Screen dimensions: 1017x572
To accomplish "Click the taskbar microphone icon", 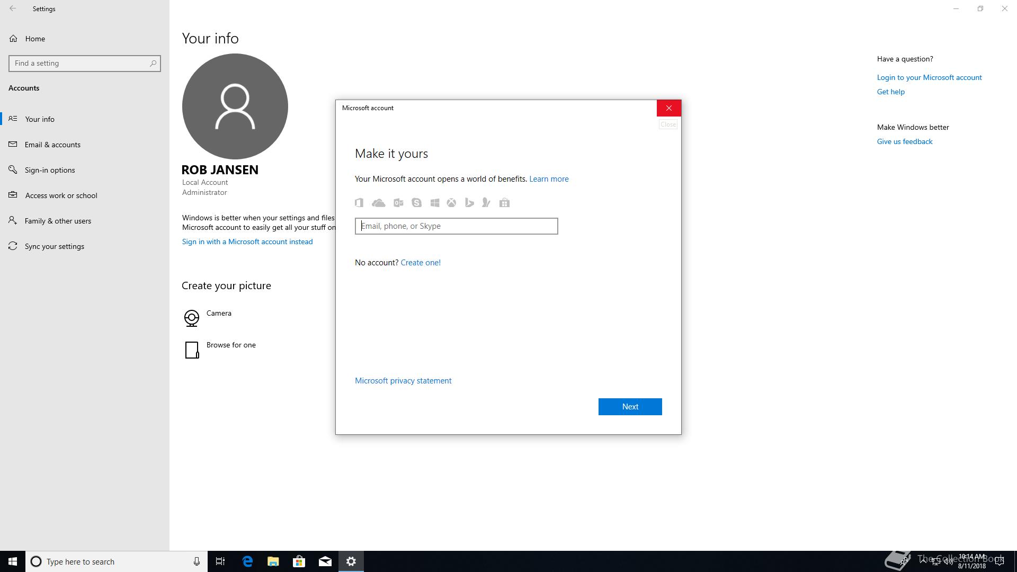I will click(197, 561).
